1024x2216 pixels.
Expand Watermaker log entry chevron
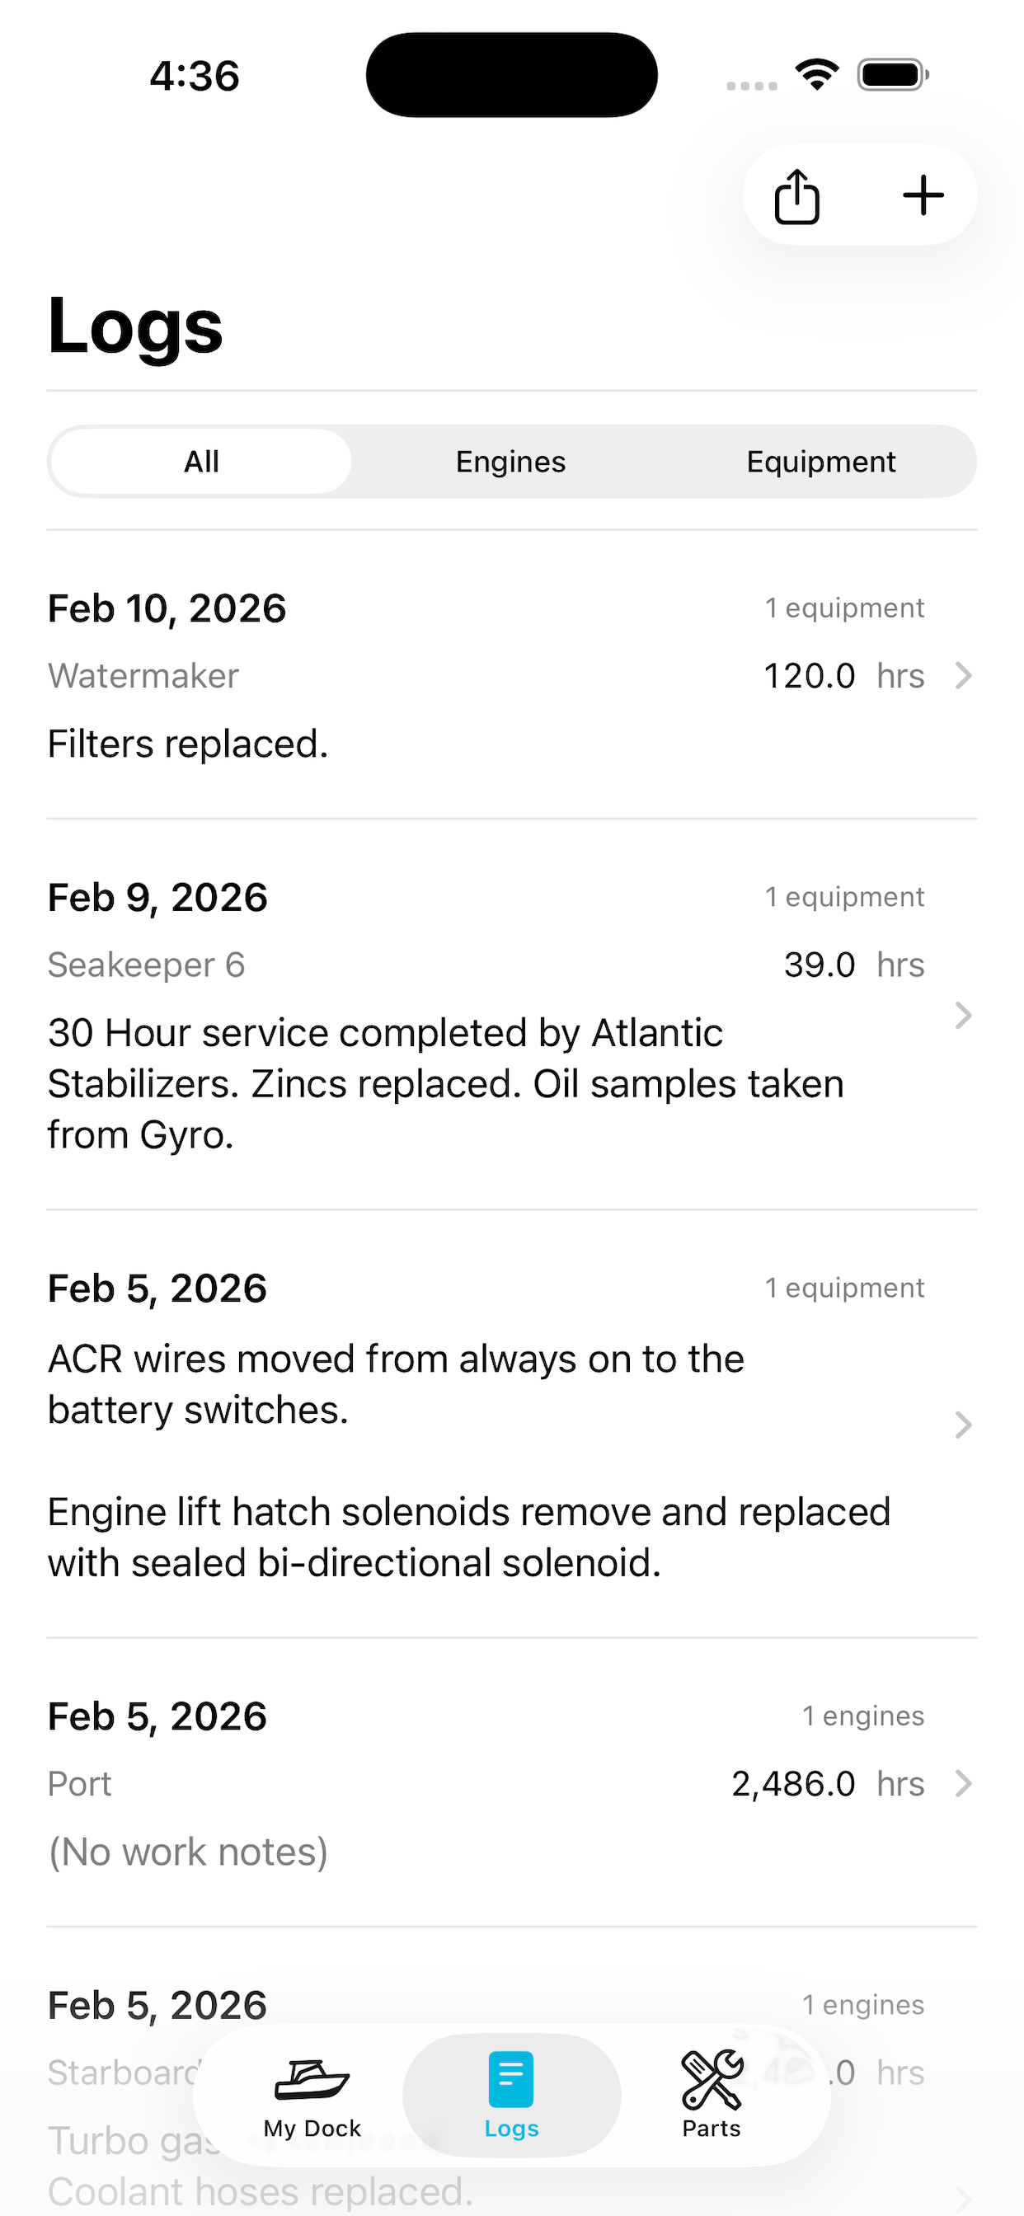coord(964,676)
